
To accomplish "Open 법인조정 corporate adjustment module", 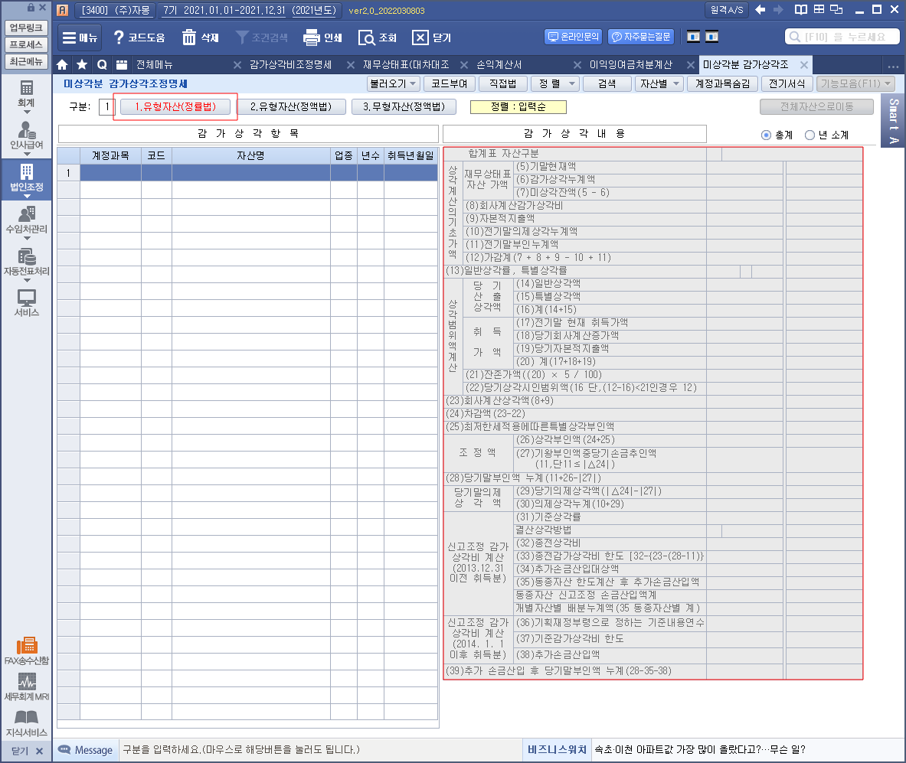I will (26, 178).
